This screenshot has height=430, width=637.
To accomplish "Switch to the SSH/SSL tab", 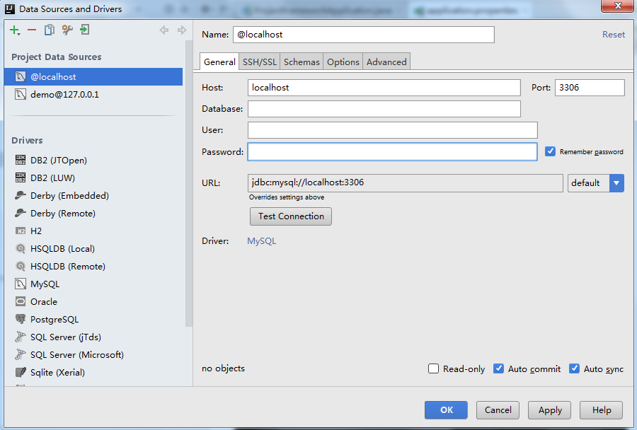I will tap(259, 62).
